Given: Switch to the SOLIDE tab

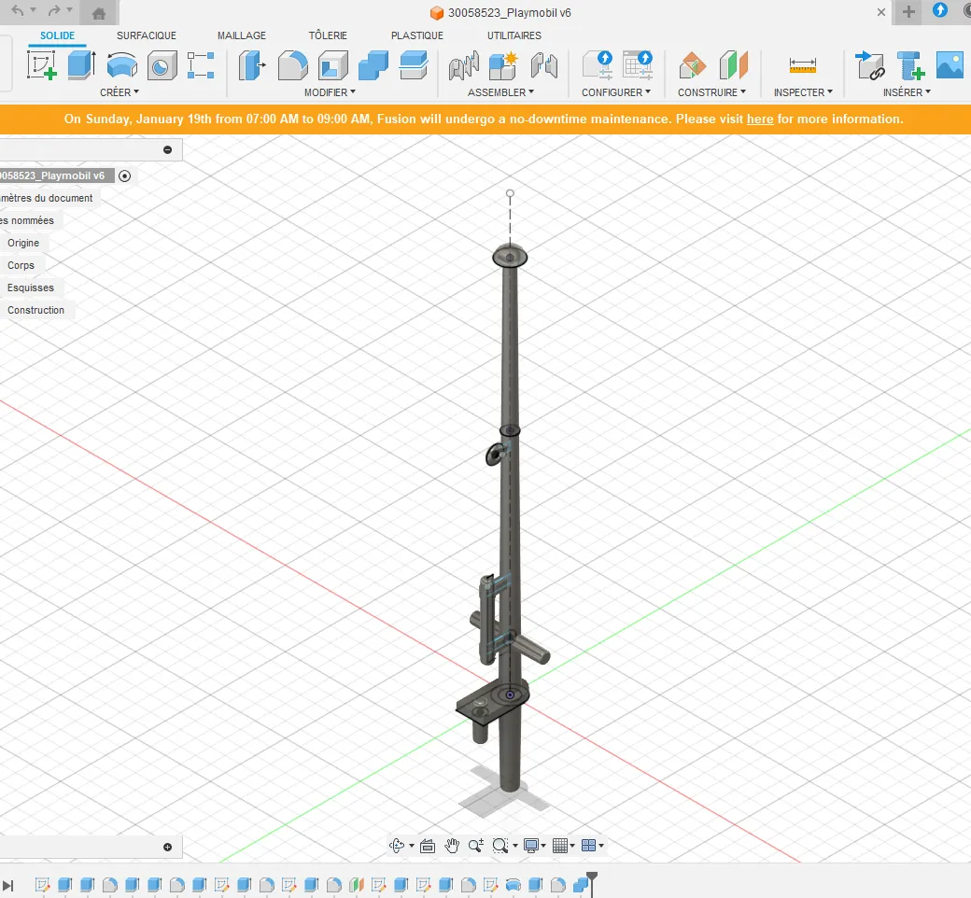Looking at the screenshot, I should pos(57,35).
